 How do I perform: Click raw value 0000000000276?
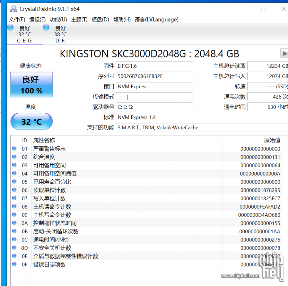click(x=260, y=240)
